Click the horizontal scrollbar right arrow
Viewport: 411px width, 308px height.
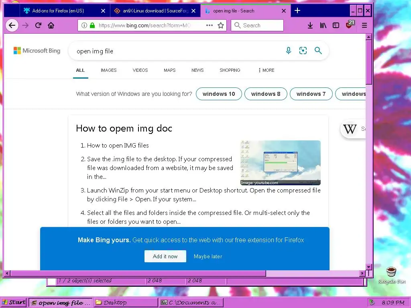(362, 274)
